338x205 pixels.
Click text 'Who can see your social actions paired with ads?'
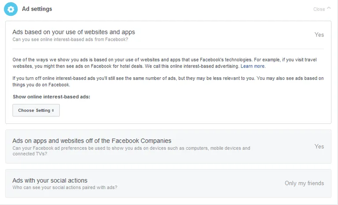click(x=65, y=187)
